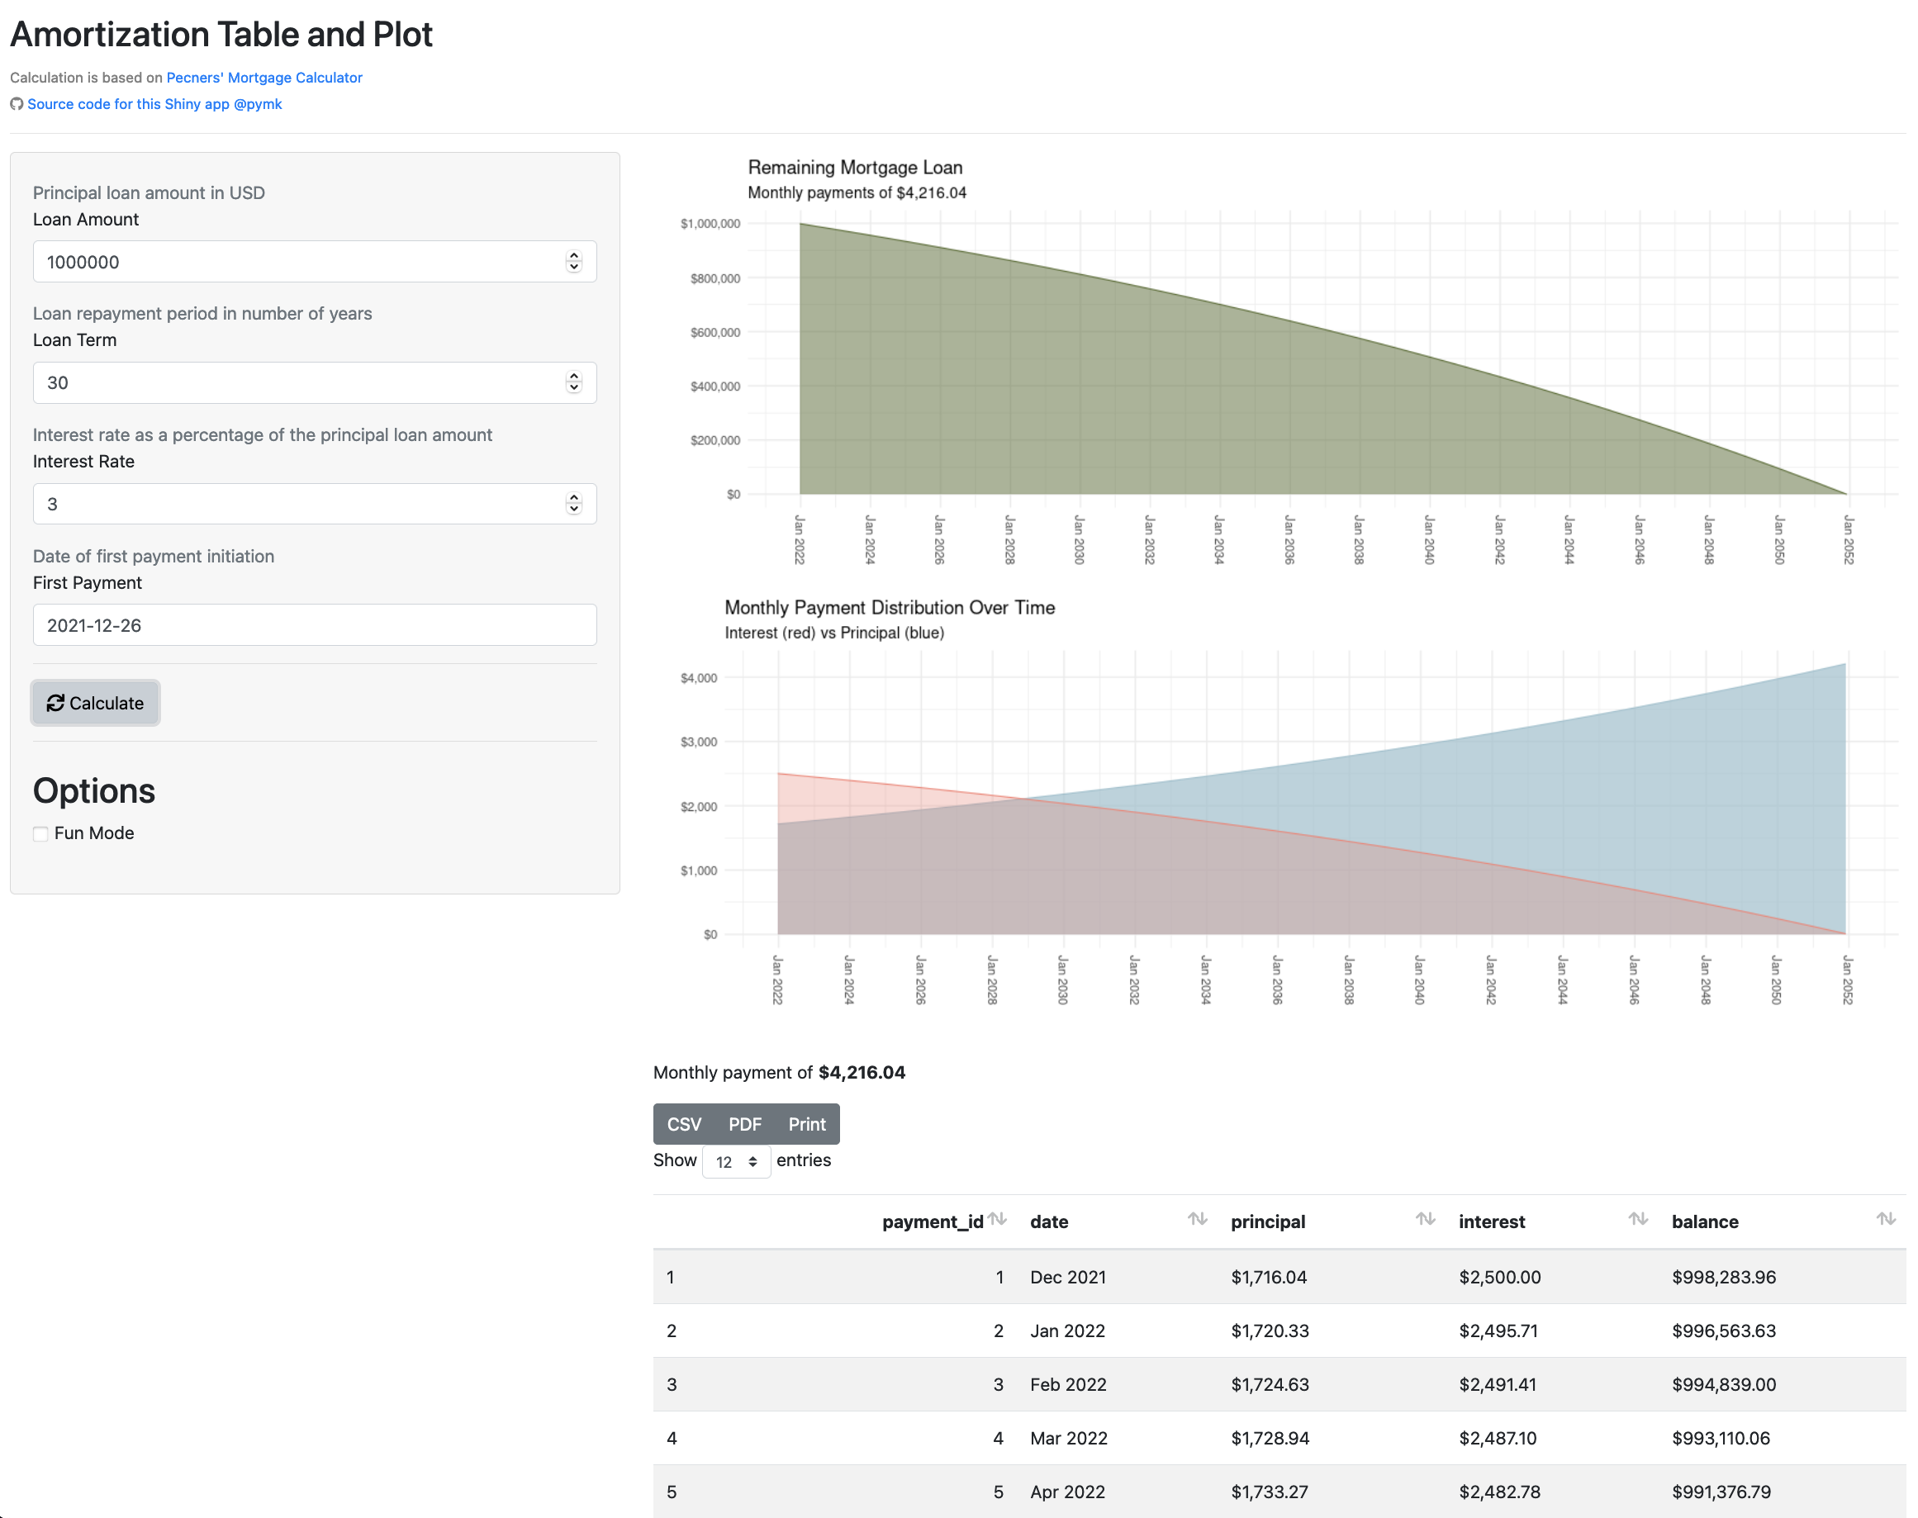Screen dimensions: 1918x1518
Task: Sort table by payment_id column arrows
Action: click(996, 1218)
